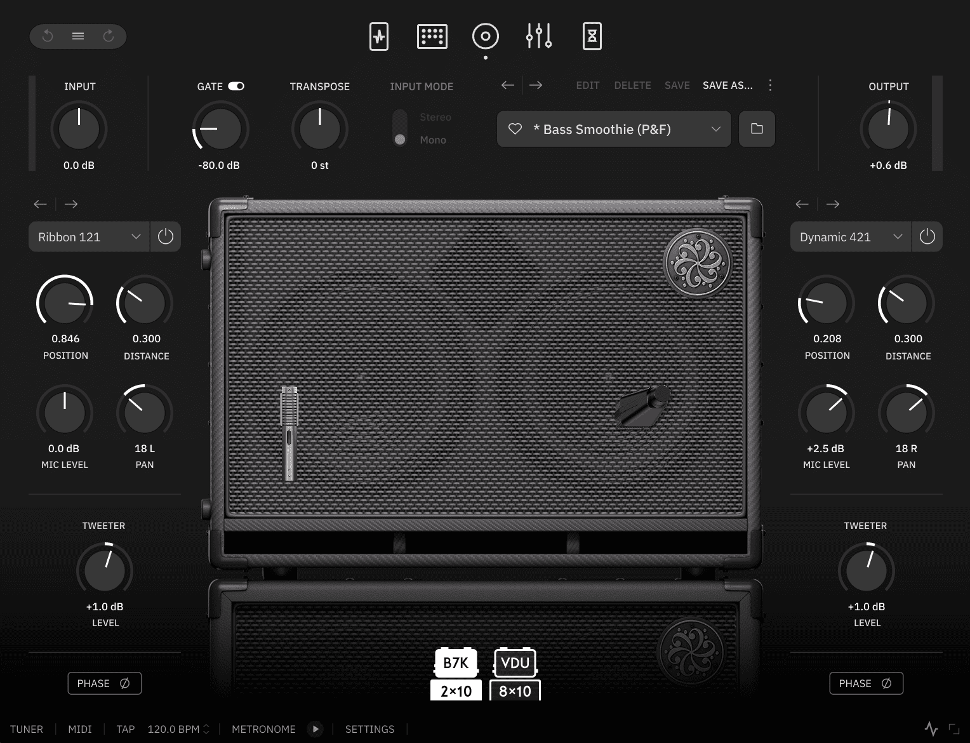Click the Output level knob

[888, 129]
